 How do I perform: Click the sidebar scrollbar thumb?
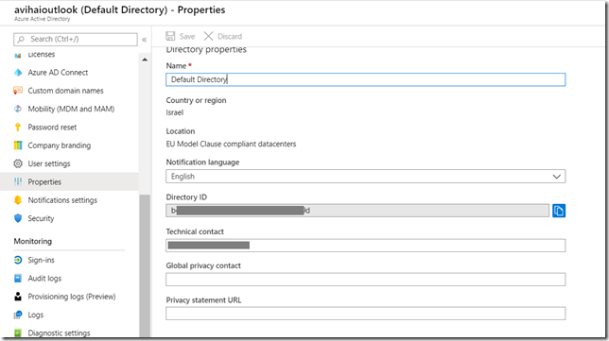point(145,265)
